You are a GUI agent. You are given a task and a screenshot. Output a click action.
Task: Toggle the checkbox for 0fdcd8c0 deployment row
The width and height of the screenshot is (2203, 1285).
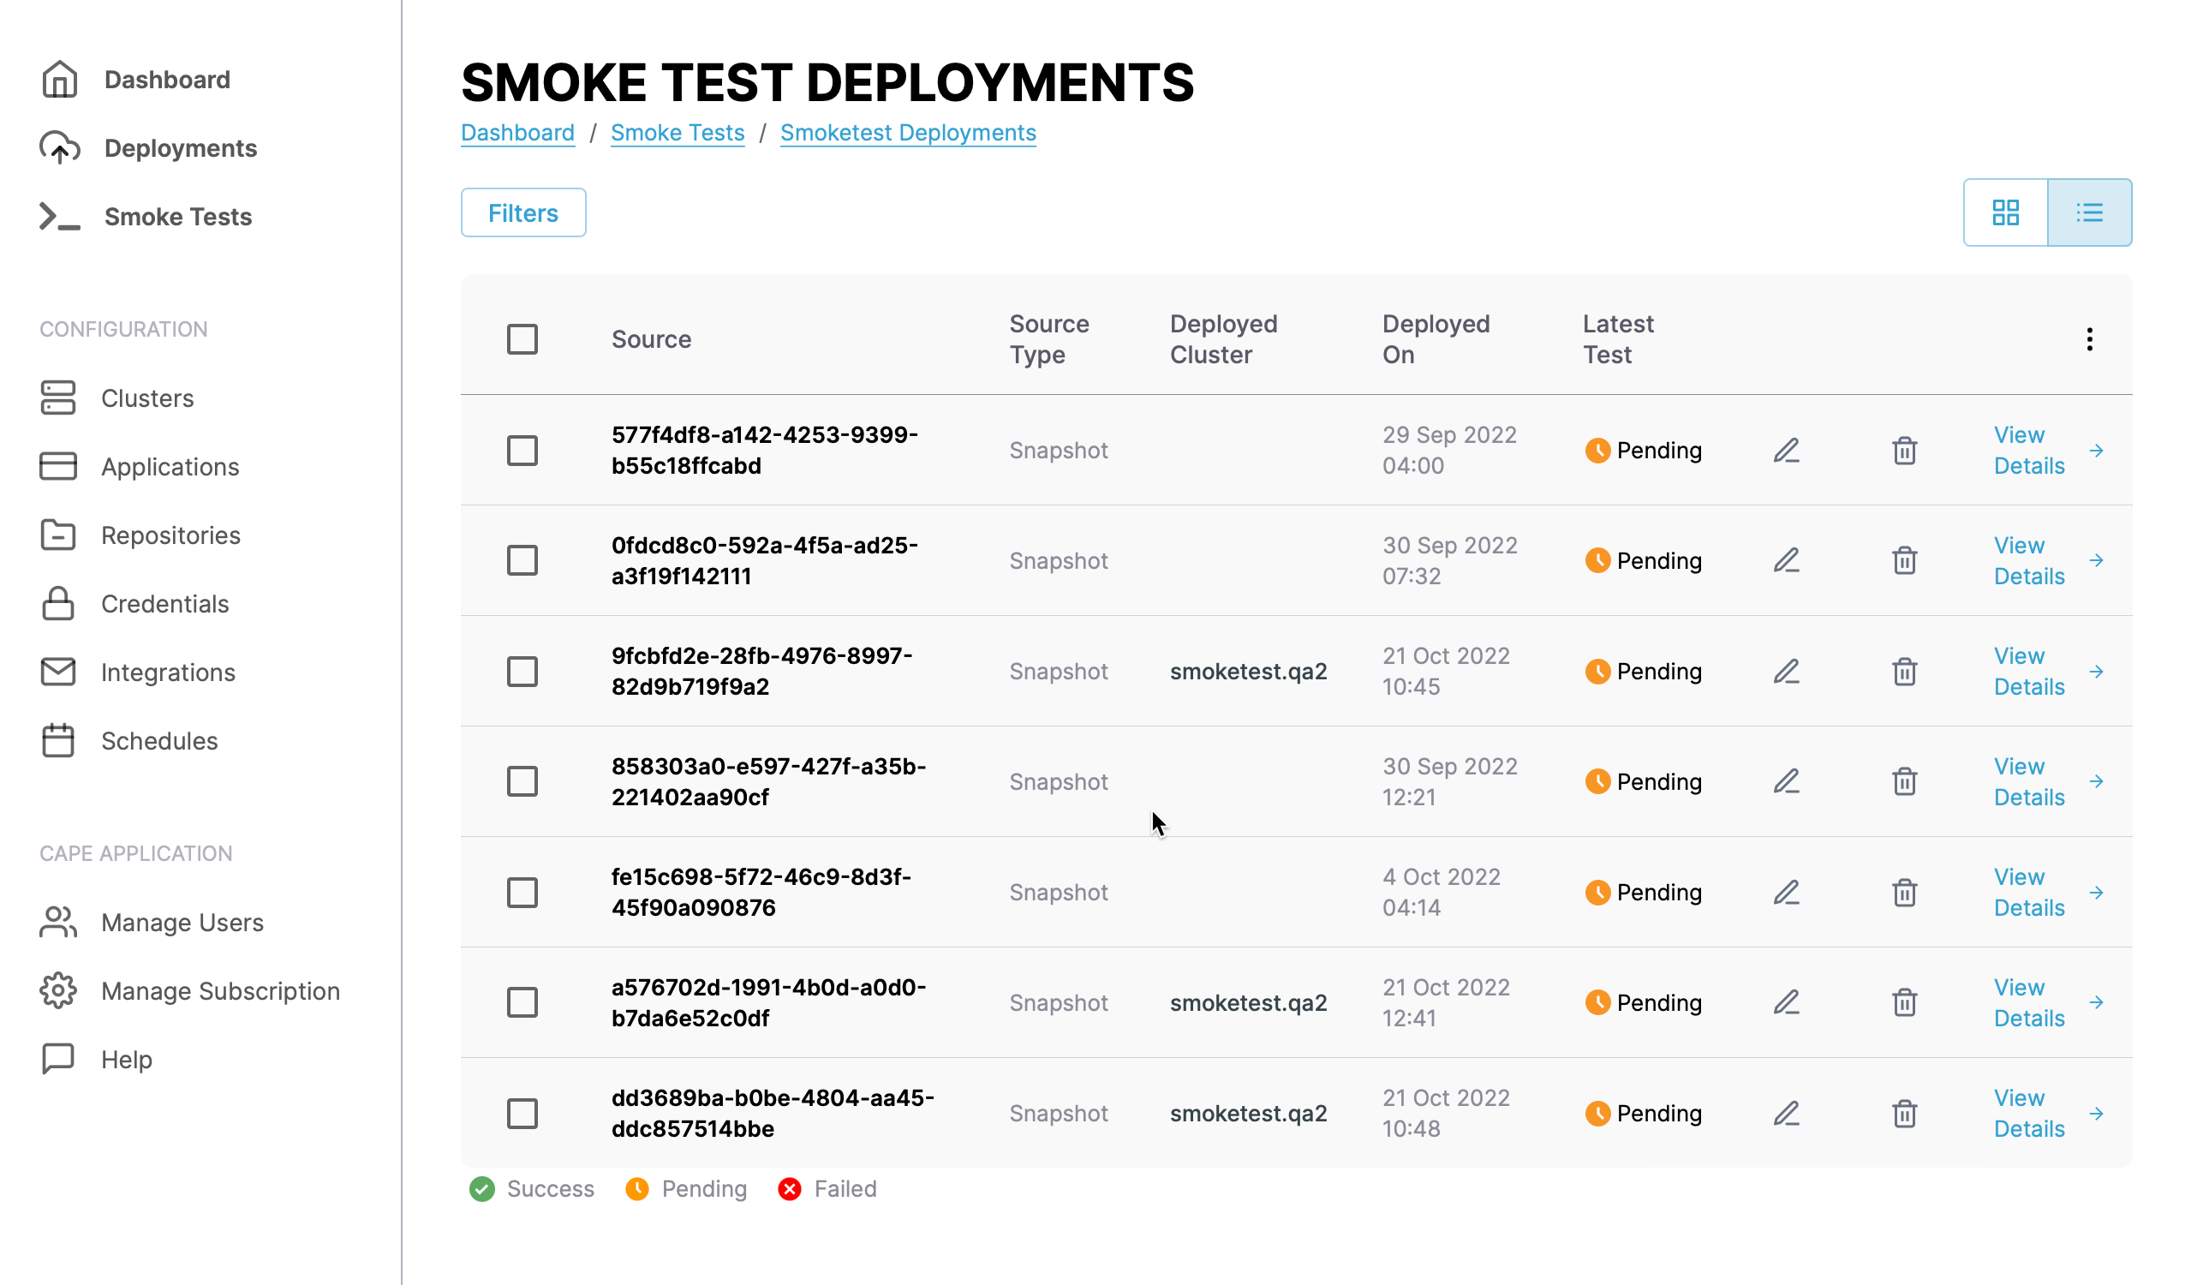click(522, 560)
